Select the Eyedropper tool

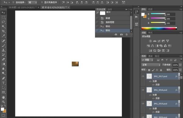point(3,36)
